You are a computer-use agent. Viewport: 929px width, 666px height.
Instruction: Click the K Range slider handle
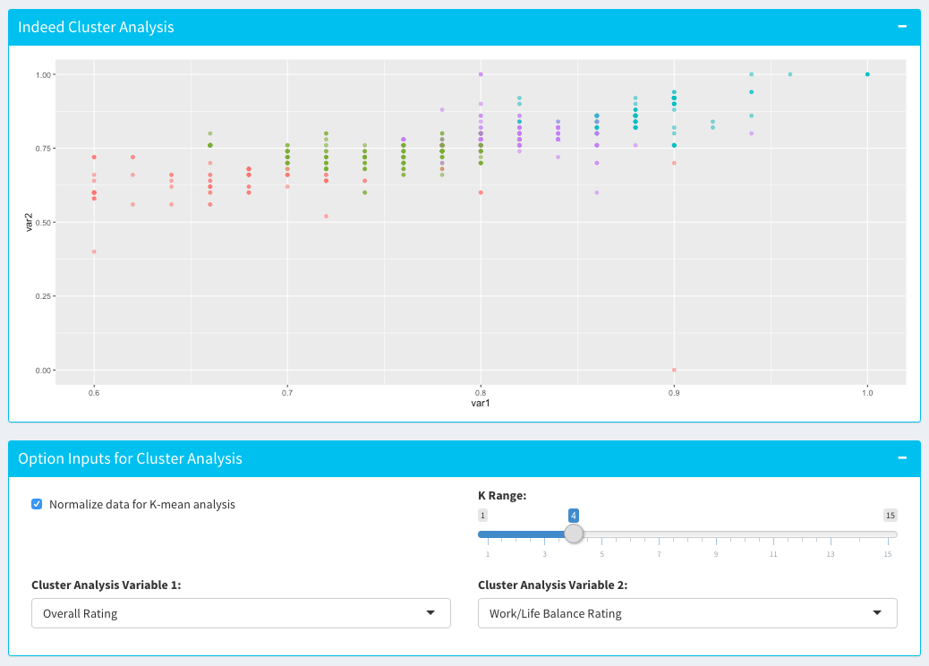click(574, 534)
